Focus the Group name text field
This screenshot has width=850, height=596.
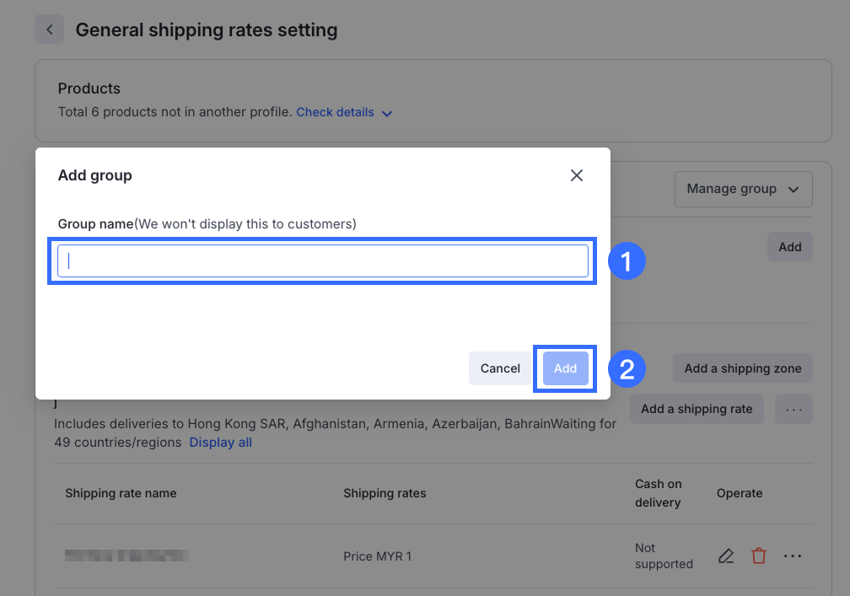[x=322, y=261]
